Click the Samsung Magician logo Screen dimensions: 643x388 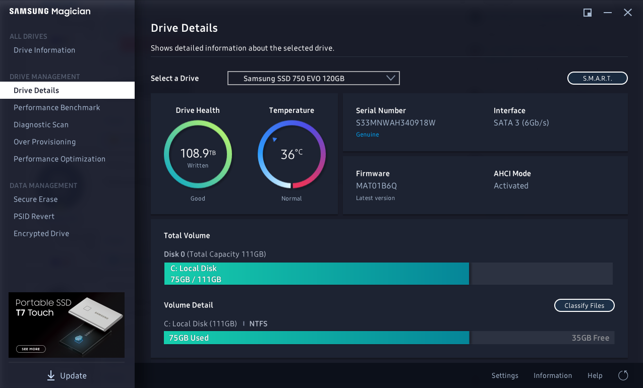click(50, 12)
